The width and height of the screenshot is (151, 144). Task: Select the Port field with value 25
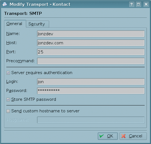(x=91, y=52)
